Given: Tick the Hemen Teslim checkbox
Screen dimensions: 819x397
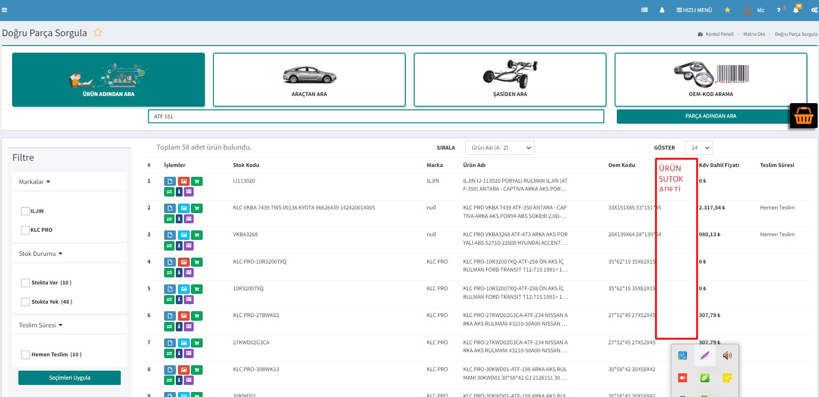Looking at the screenshot, I should point(25,355).
